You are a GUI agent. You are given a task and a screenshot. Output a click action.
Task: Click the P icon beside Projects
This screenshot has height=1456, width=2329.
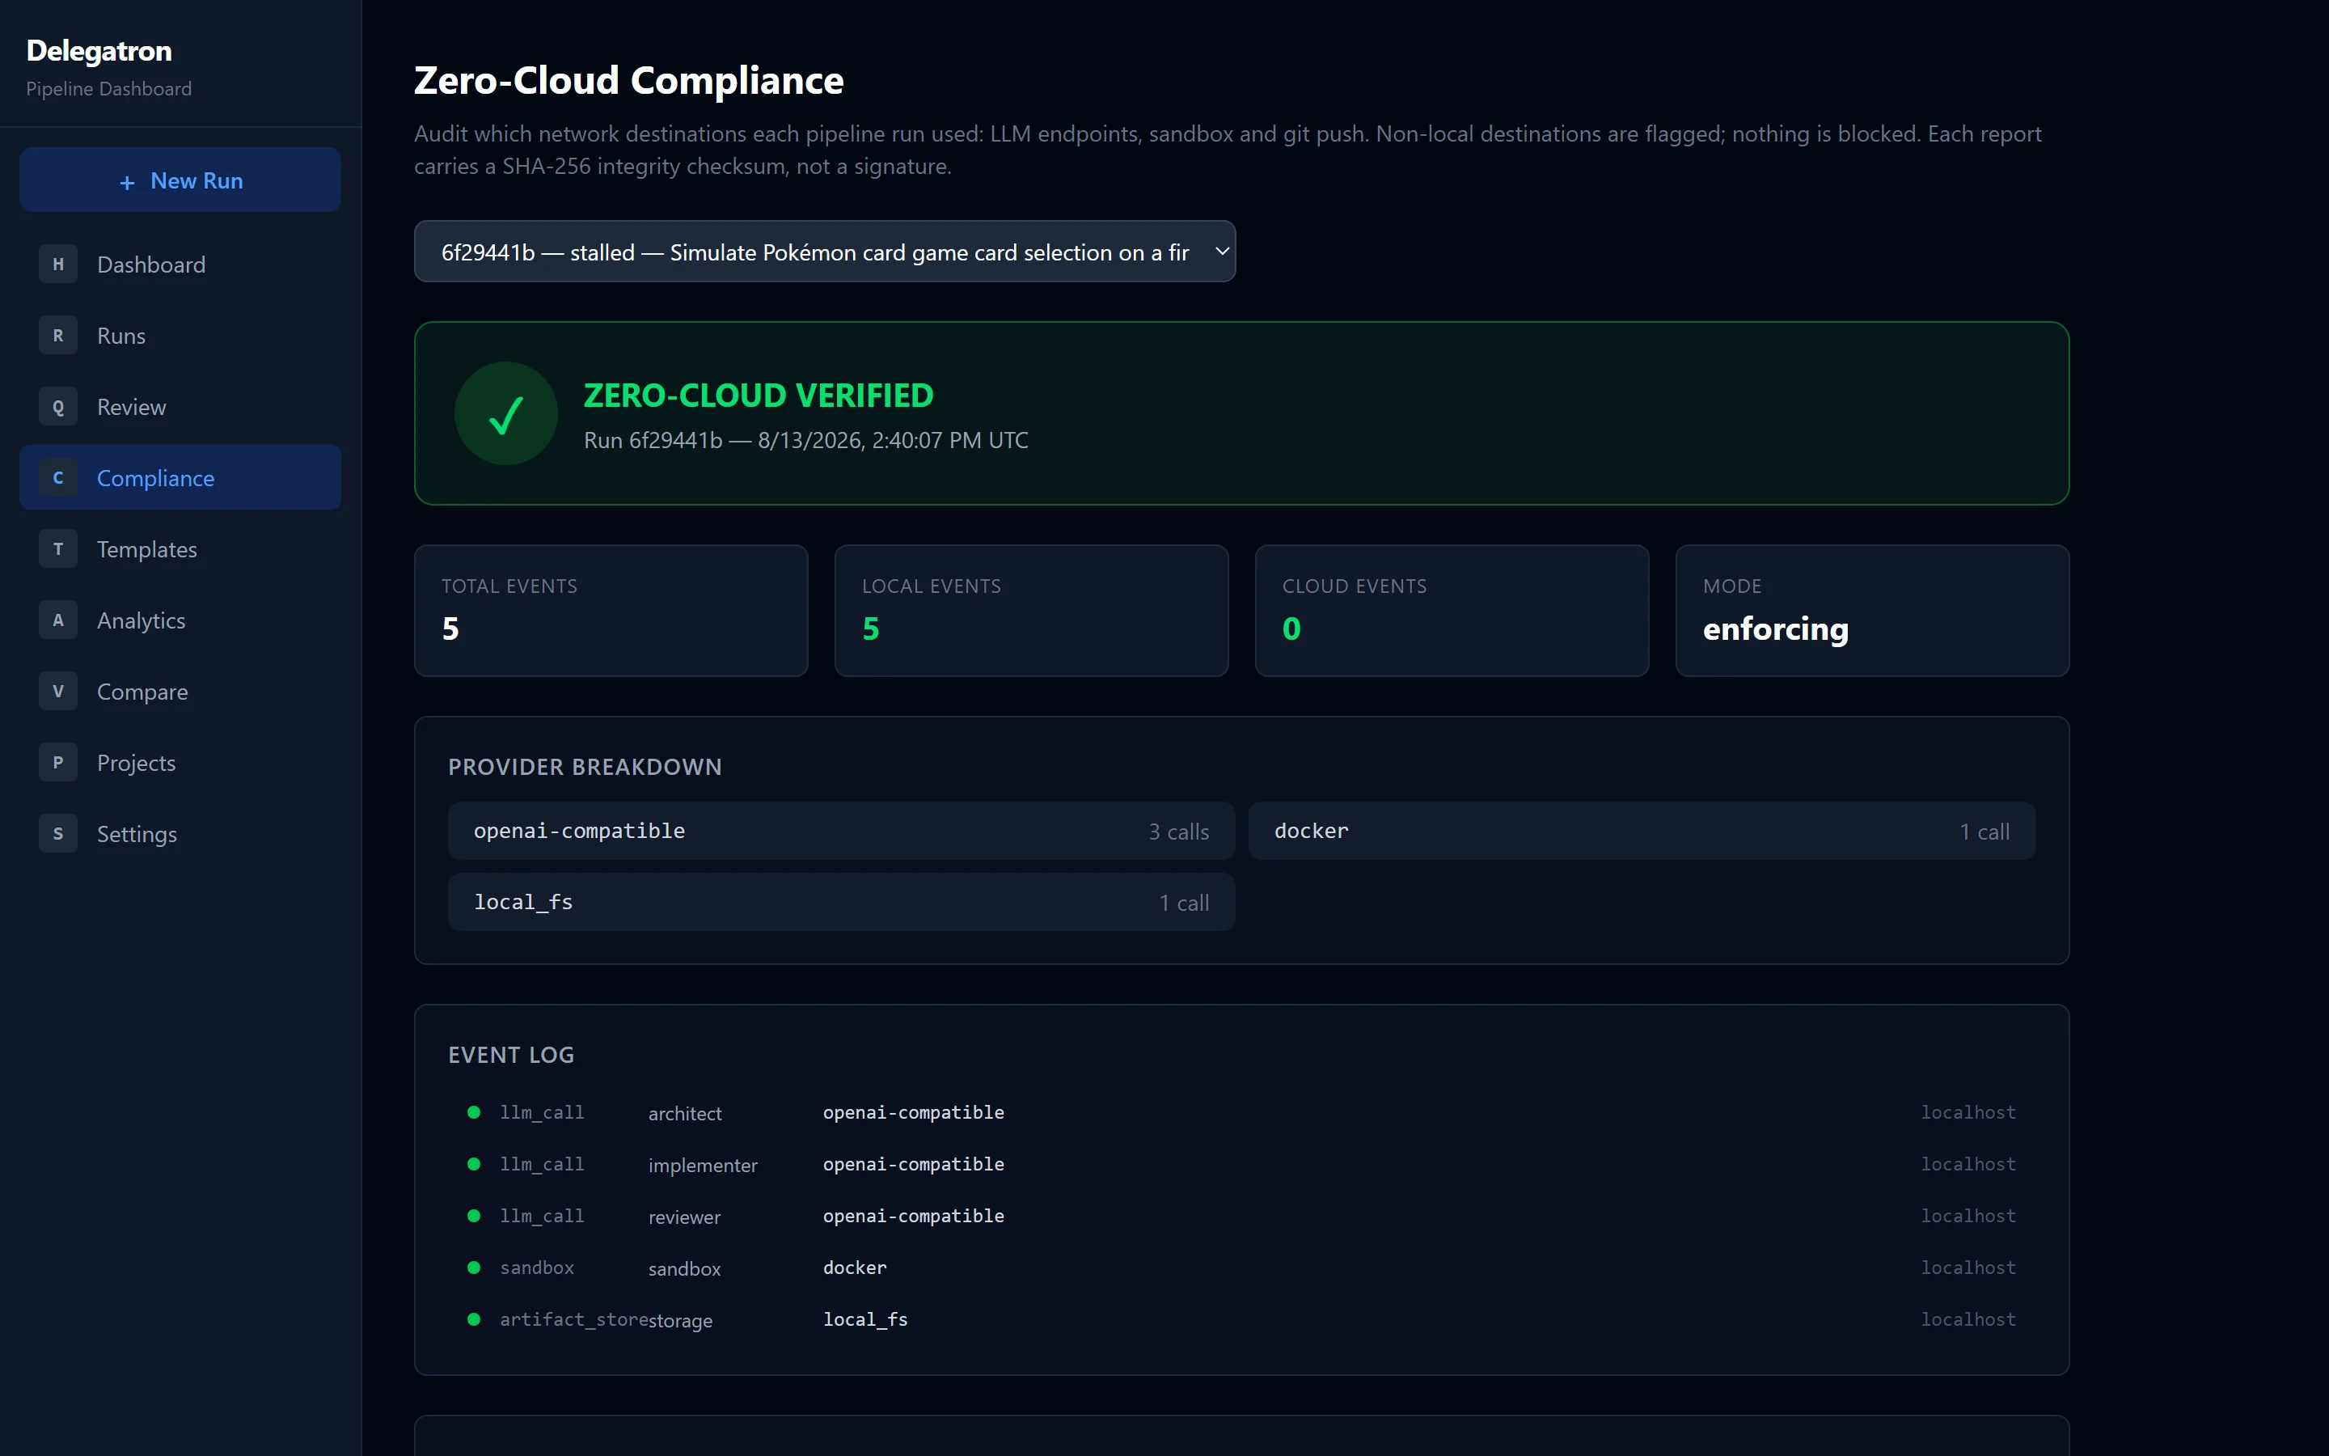click(x=57, y=763)
